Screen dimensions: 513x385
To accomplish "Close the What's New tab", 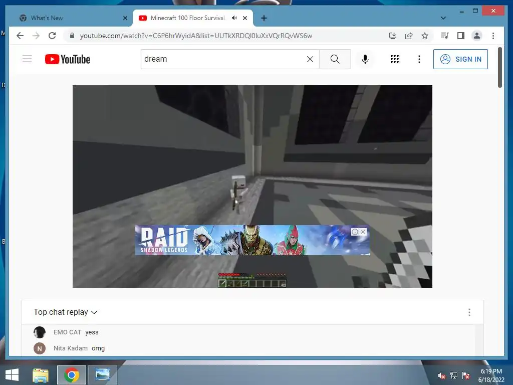I will (x=125, y=18).
